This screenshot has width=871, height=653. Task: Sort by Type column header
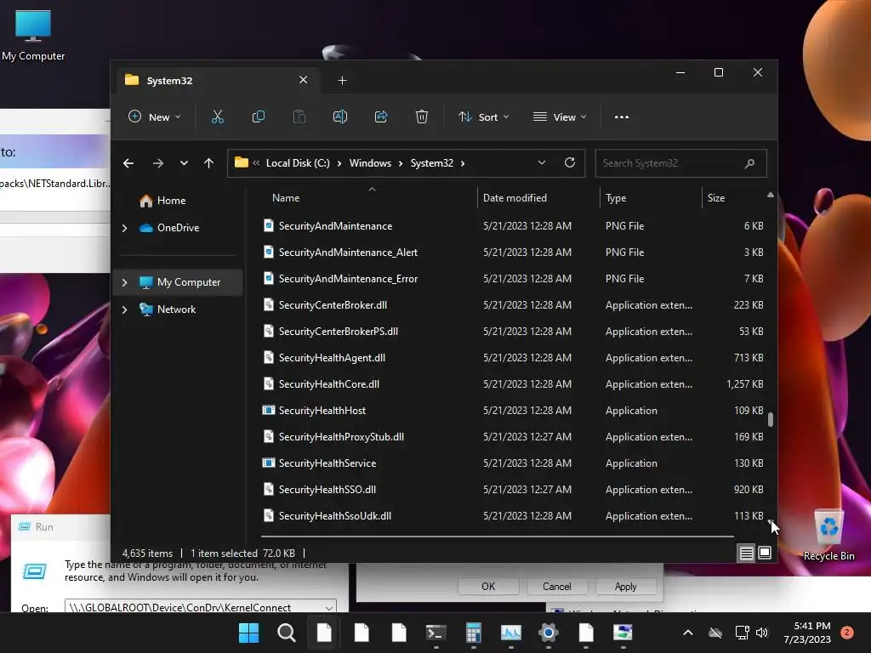pos(651,198)
